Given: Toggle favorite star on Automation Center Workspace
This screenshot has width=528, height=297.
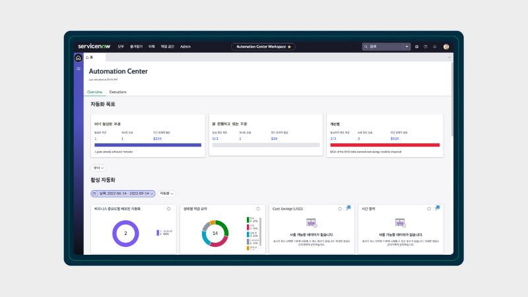Looking at the screenshot, I should (289, 47).
